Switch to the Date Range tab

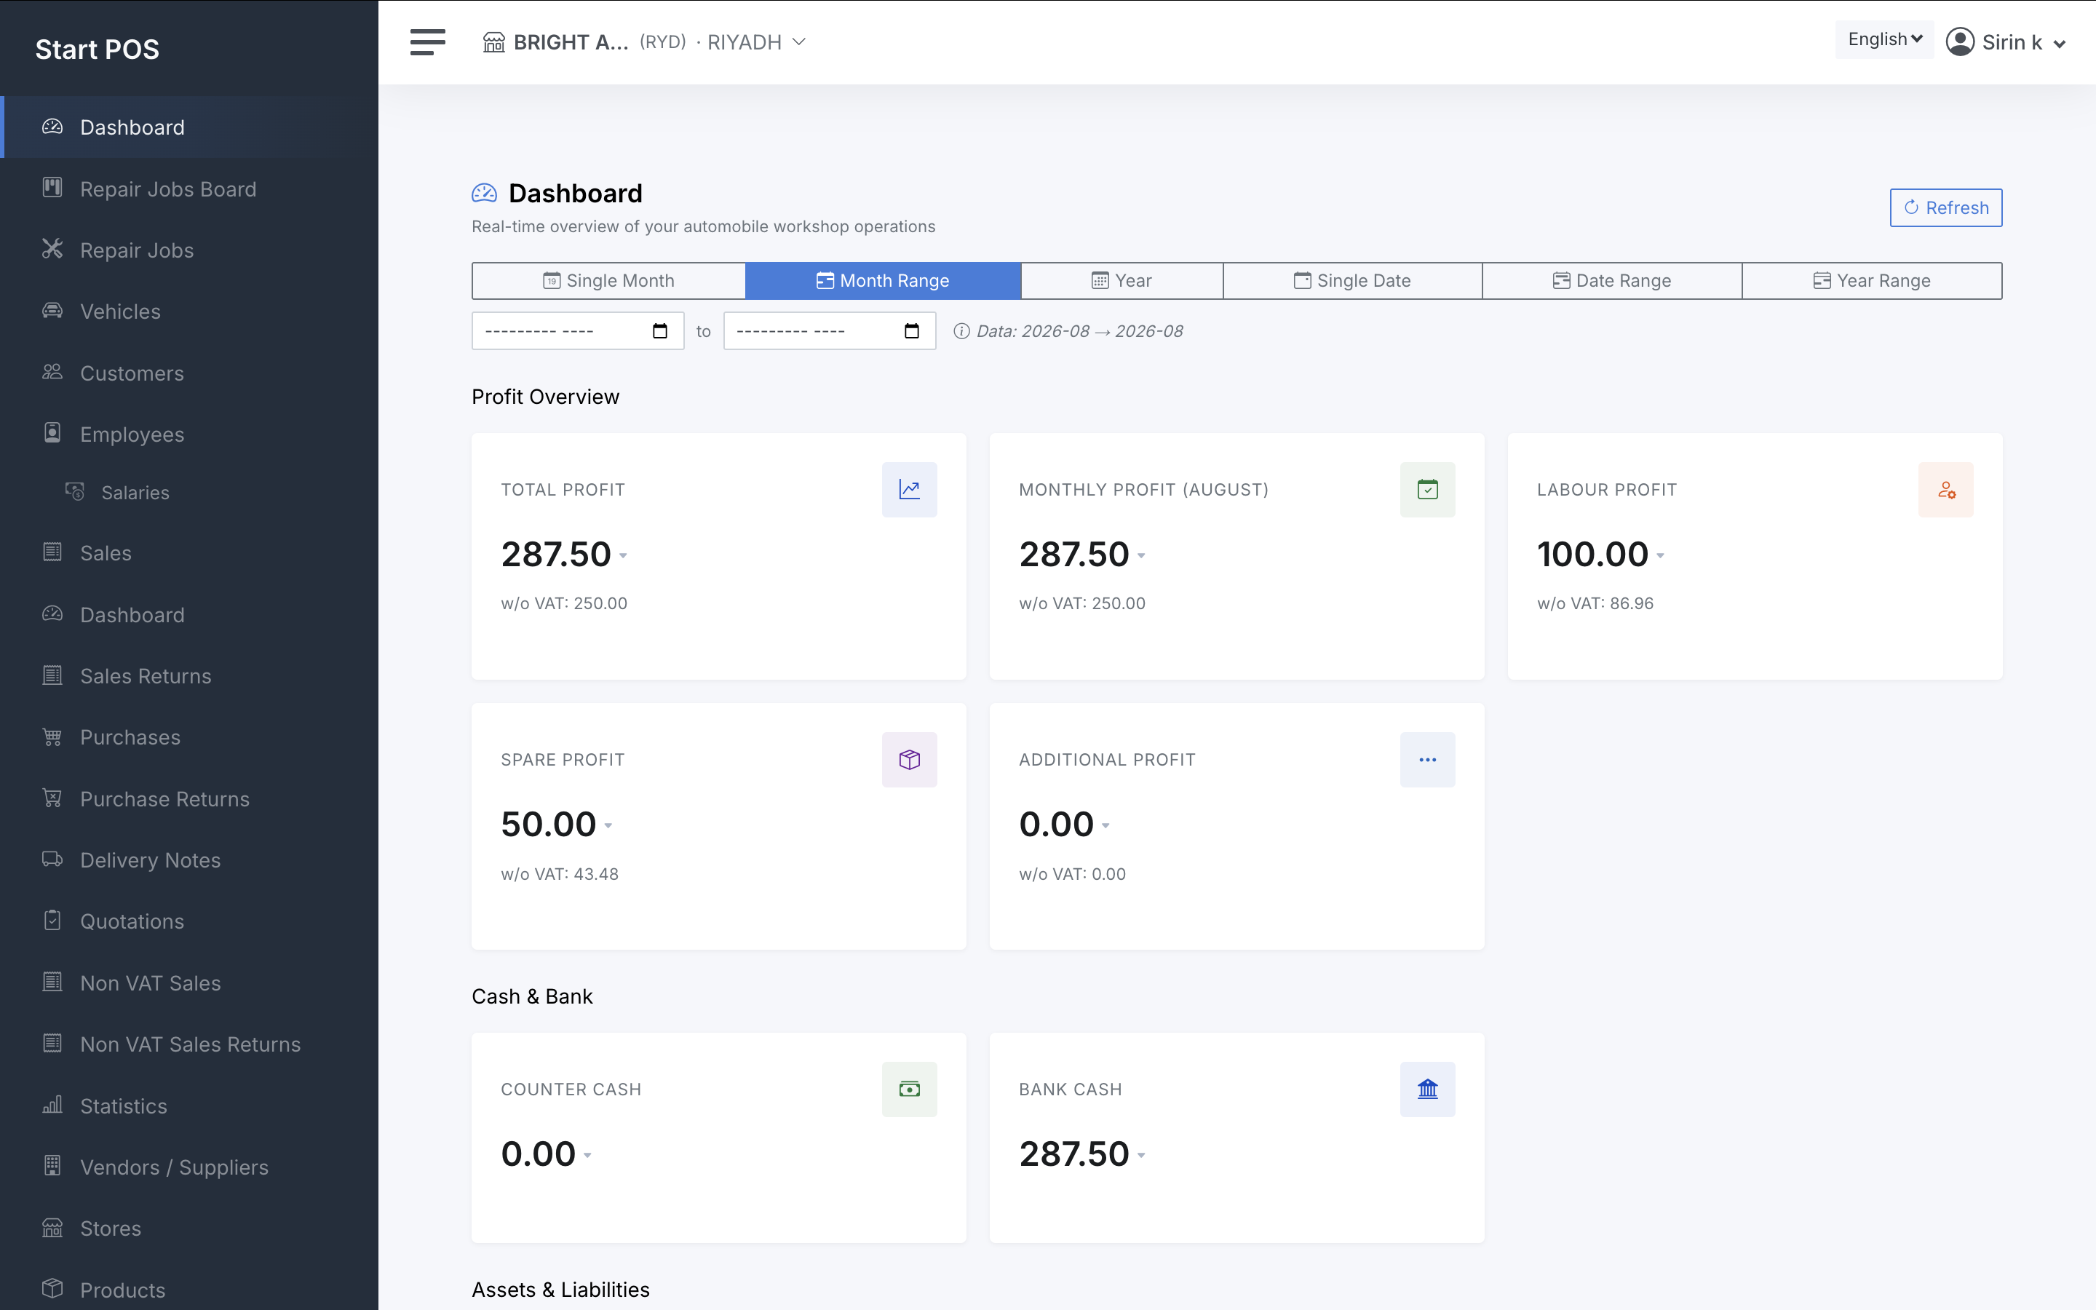[x=1613, y=281]
